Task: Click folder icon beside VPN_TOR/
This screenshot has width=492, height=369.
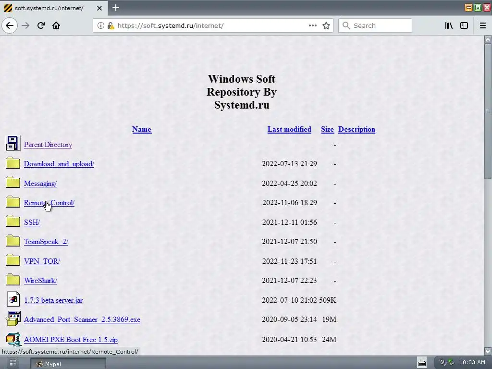Action: click(x=13, y=260)
